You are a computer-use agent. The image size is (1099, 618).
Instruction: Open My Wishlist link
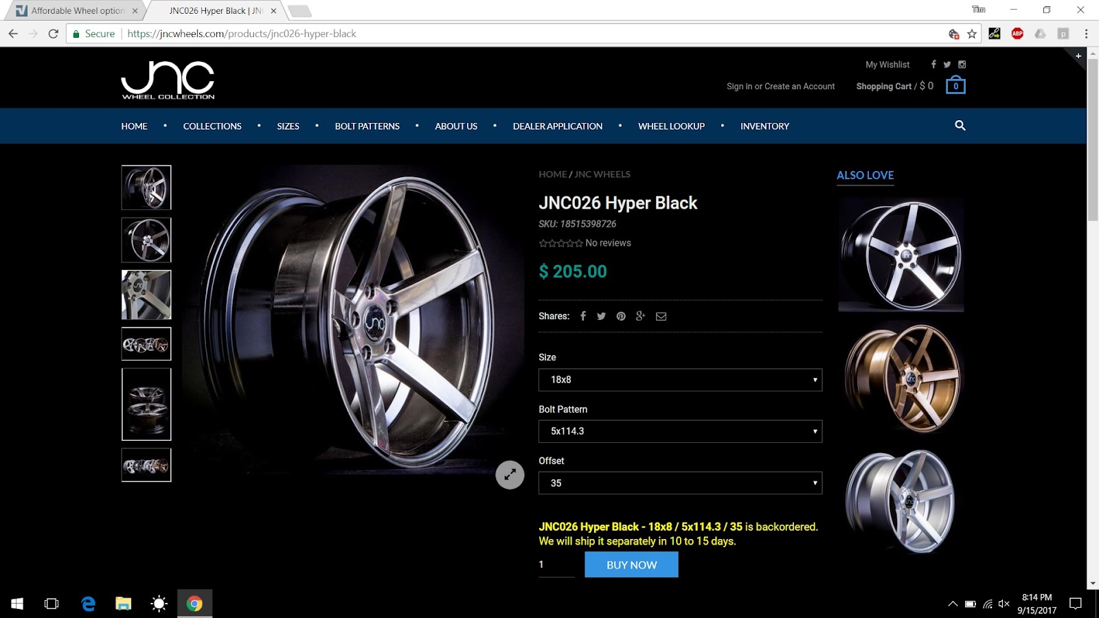point(887,65)
